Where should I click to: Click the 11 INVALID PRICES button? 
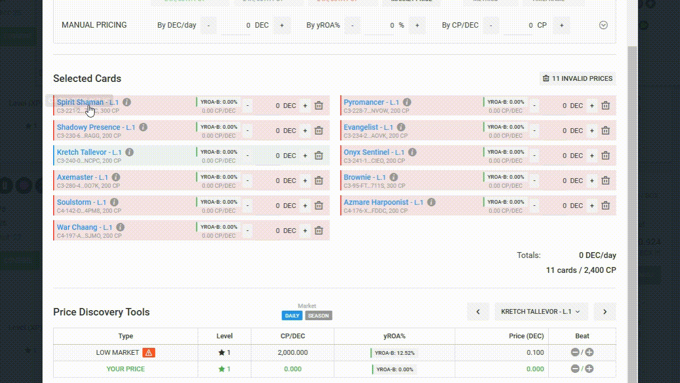pyautogui.click(x=577, y=78)
